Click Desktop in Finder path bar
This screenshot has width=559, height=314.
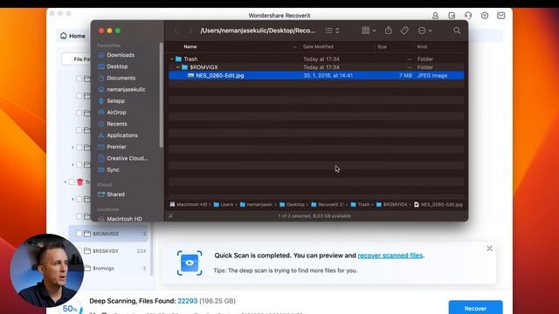click(x=292, y=204)
